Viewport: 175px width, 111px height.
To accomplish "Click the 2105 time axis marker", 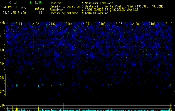I will tap(86, 24).
